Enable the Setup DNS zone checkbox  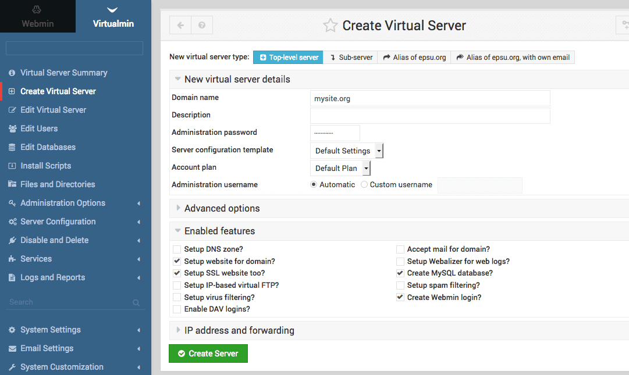pyautogui.click(x=177, y=249)
